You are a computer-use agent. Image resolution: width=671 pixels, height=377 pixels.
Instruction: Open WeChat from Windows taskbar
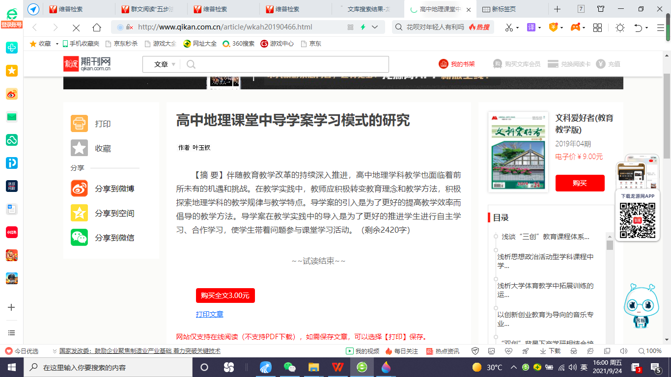click(290, 367)
